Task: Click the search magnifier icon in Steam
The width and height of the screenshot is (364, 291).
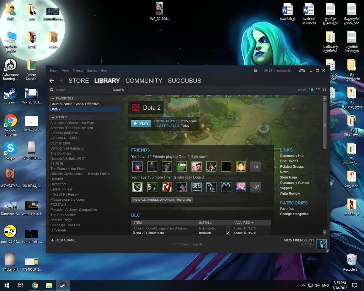Action: [x=52, y=90]
